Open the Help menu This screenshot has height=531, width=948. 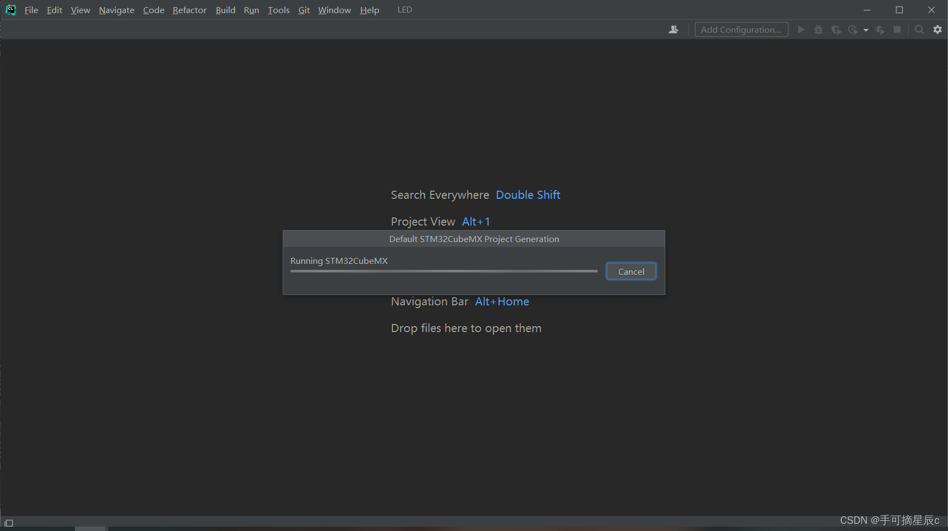[370, 10]
